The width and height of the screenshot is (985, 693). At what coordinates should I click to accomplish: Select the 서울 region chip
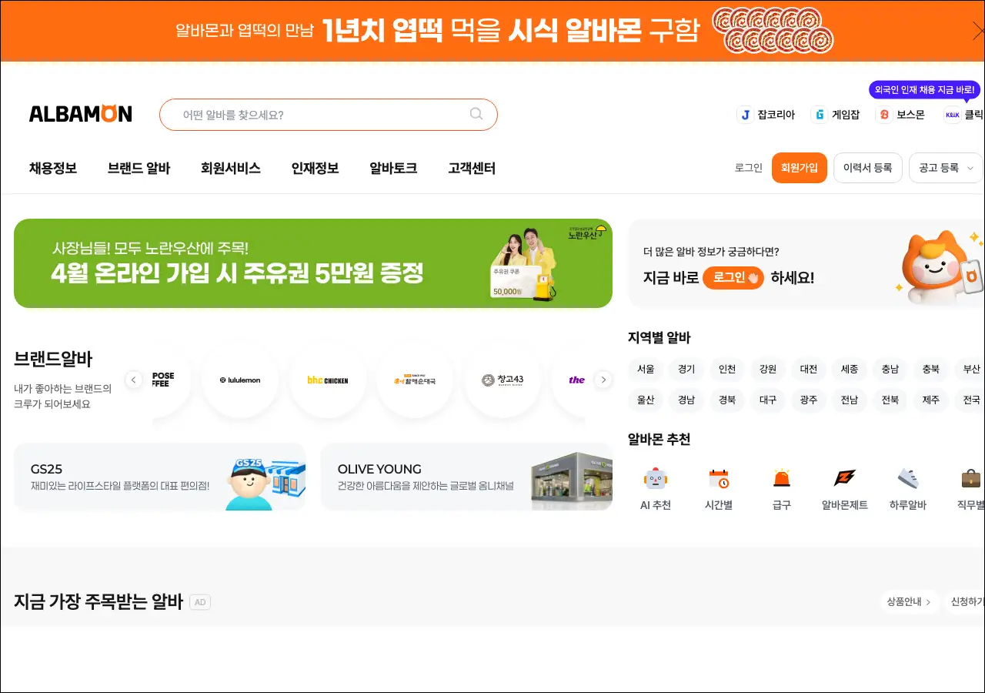pyautogui.click(x=646, y=369)
